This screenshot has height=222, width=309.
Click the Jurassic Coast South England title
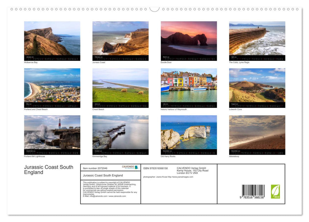click(x=48, y=170)
